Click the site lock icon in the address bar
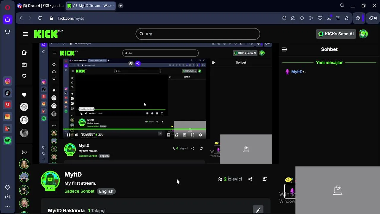This screenshot has width=380, height=214. pos(51,18)
